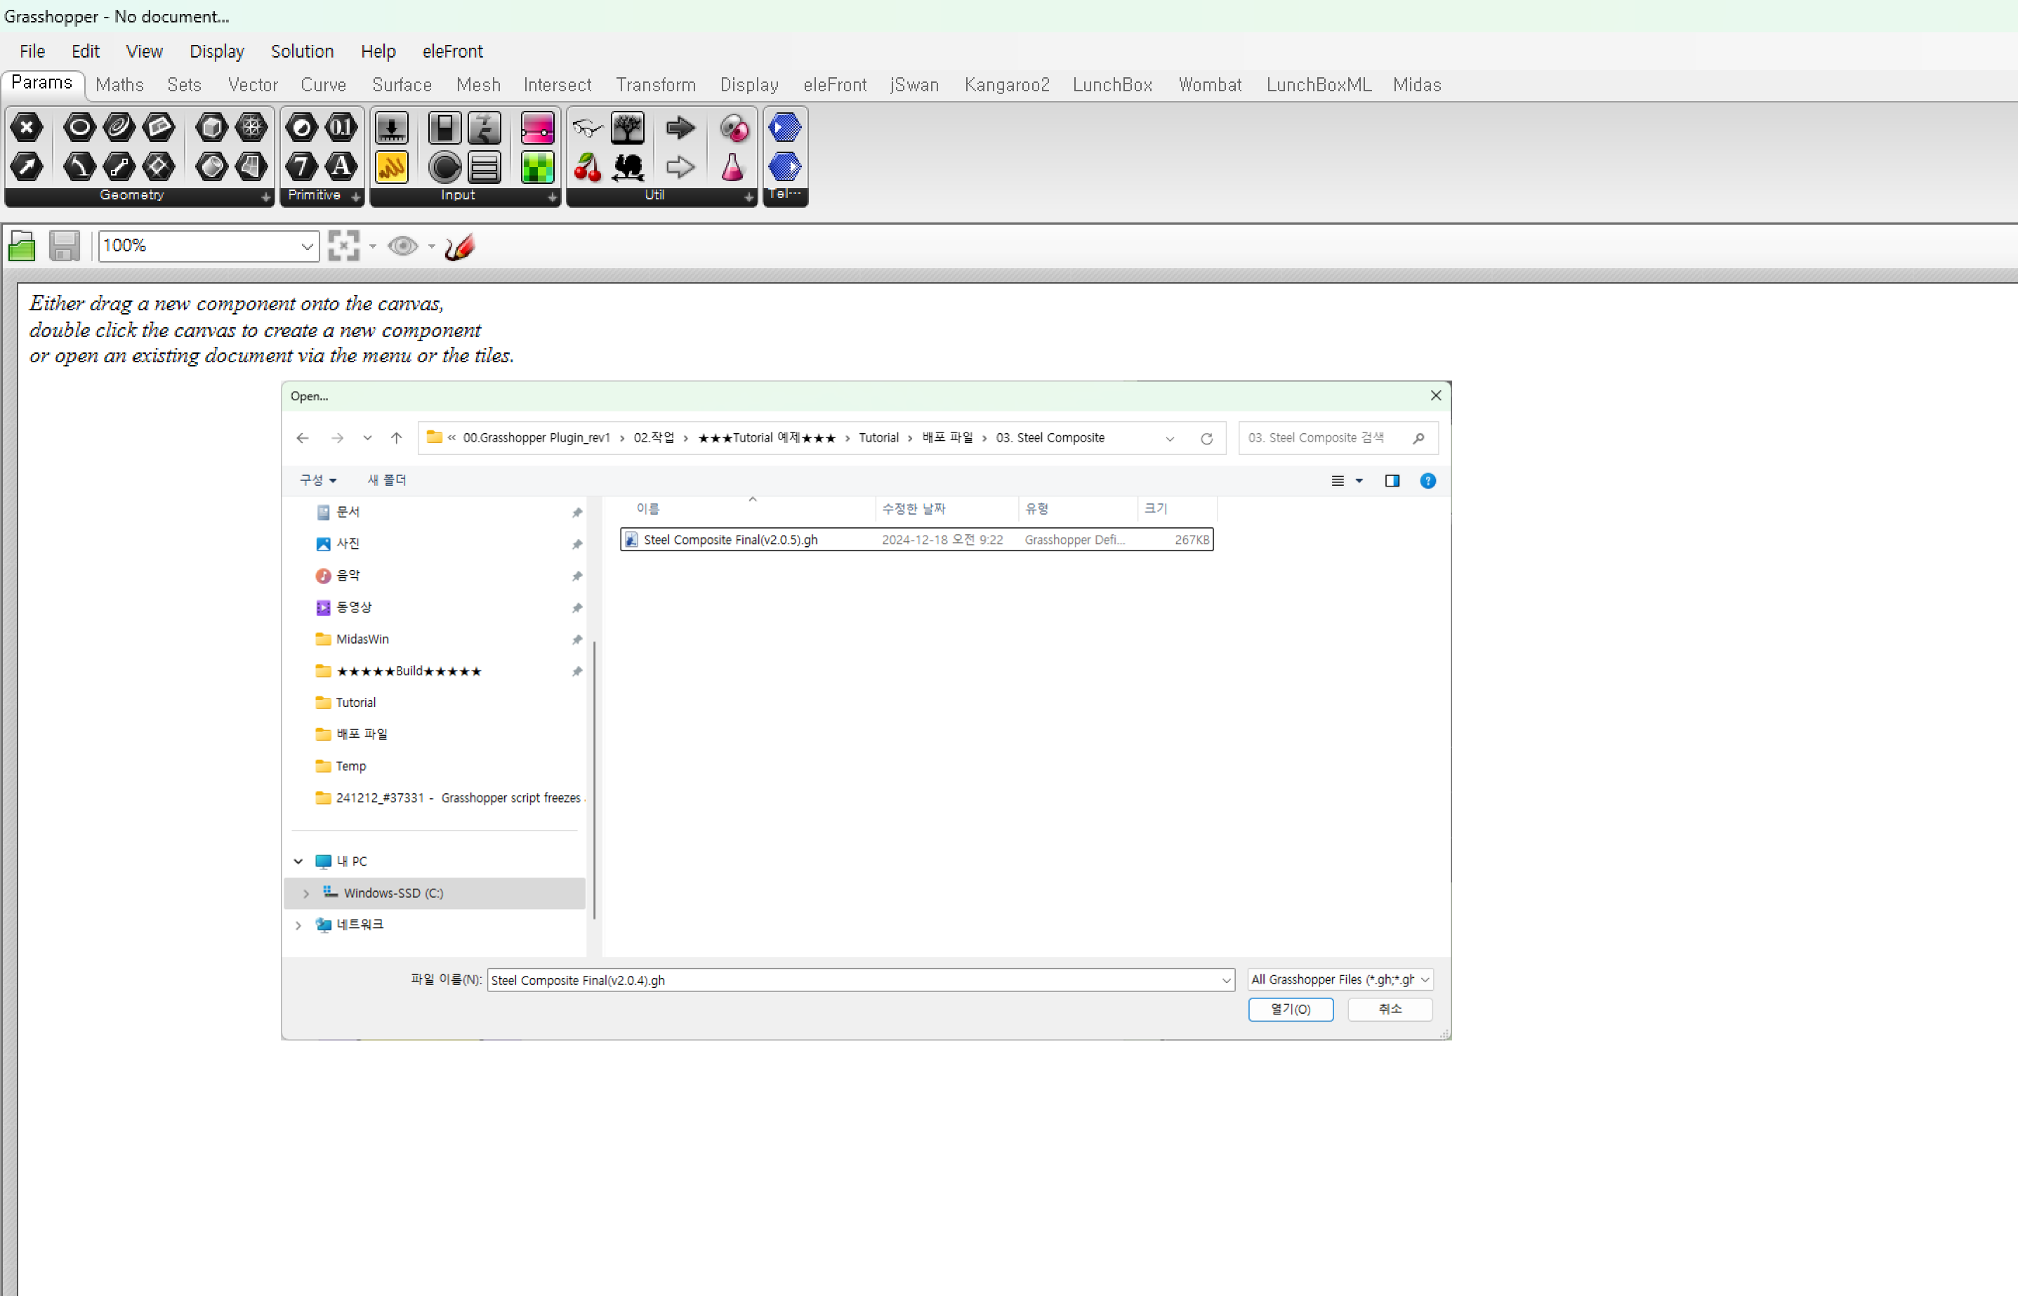The width and height of the screenshot is (2018, 1296).
Task: Expand the Windows-SSD (C:) tree node
Action: click(x=306, y=893)
